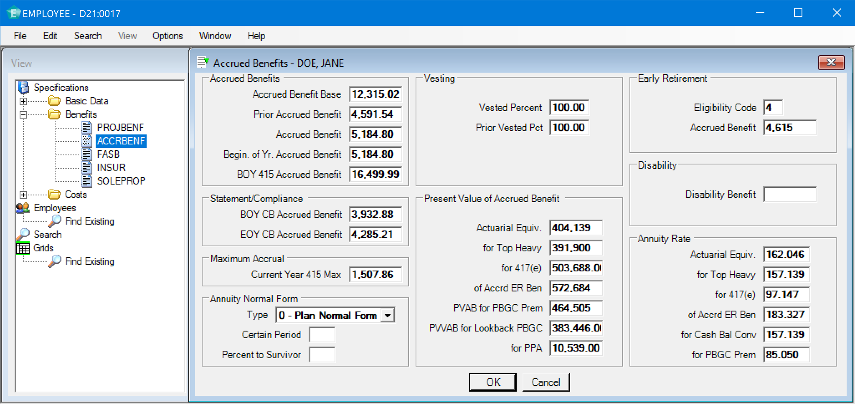
Task: Click Present Value Actuarial Equiv. field 404,139
Action: coord(576,228)
